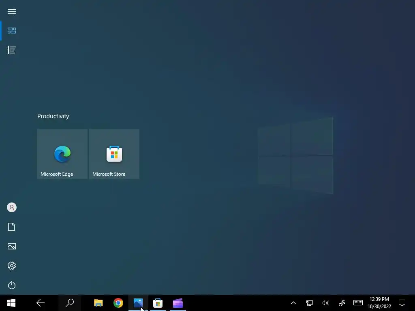Click the taskbar Back arrow
415x311 pixels.
tap(41, 303)
